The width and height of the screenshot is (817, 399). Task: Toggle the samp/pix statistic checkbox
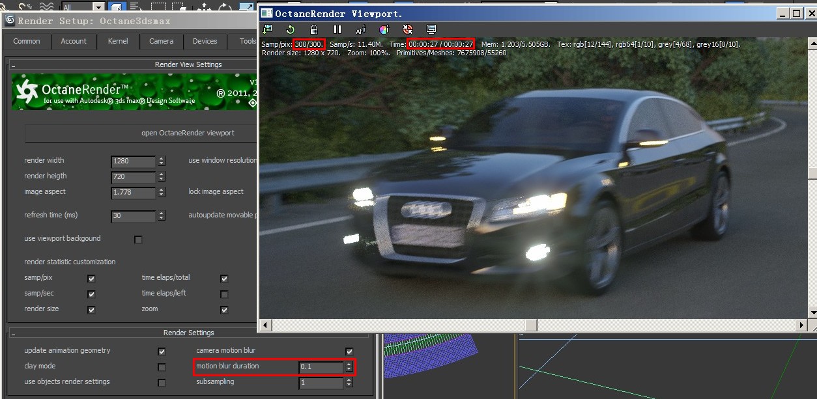(x=91, y=279)
